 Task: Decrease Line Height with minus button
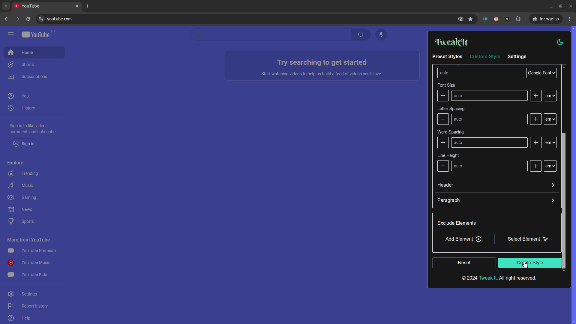point(443,166)
